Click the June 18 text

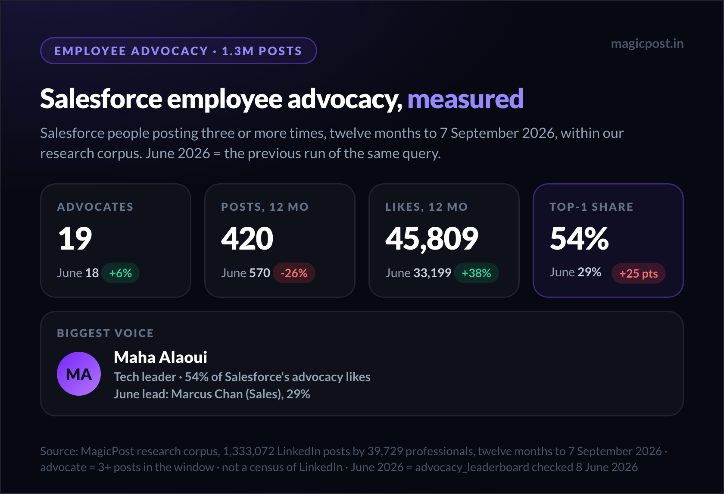(78, 273)
